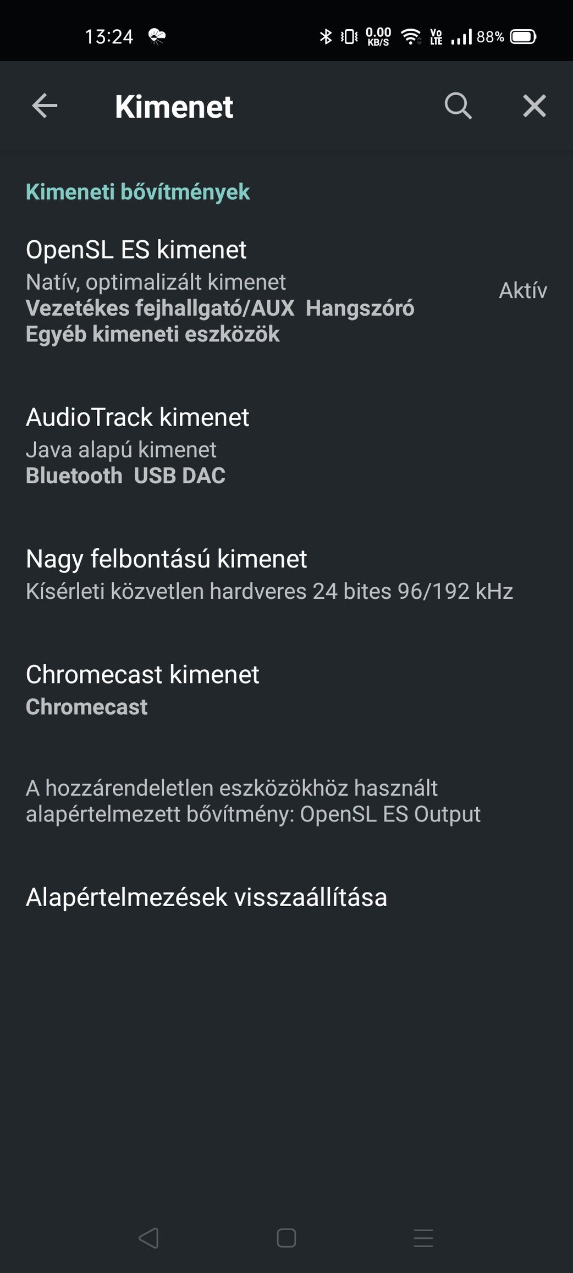
Task: Open the search magnifier icon
Action: (x=458, y=106)
